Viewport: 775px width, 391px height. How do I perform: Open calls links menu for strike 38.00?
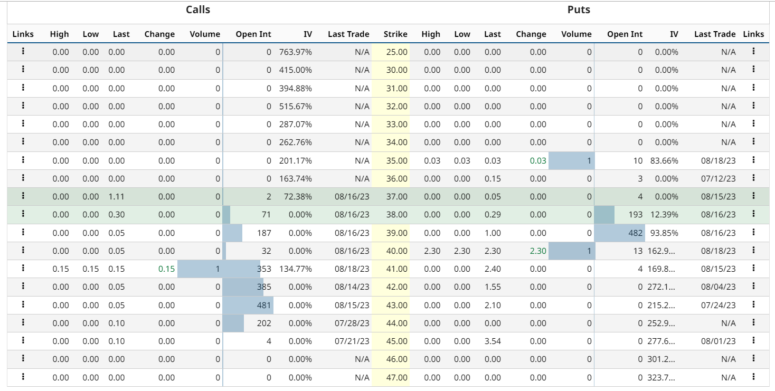pos(23,214)
